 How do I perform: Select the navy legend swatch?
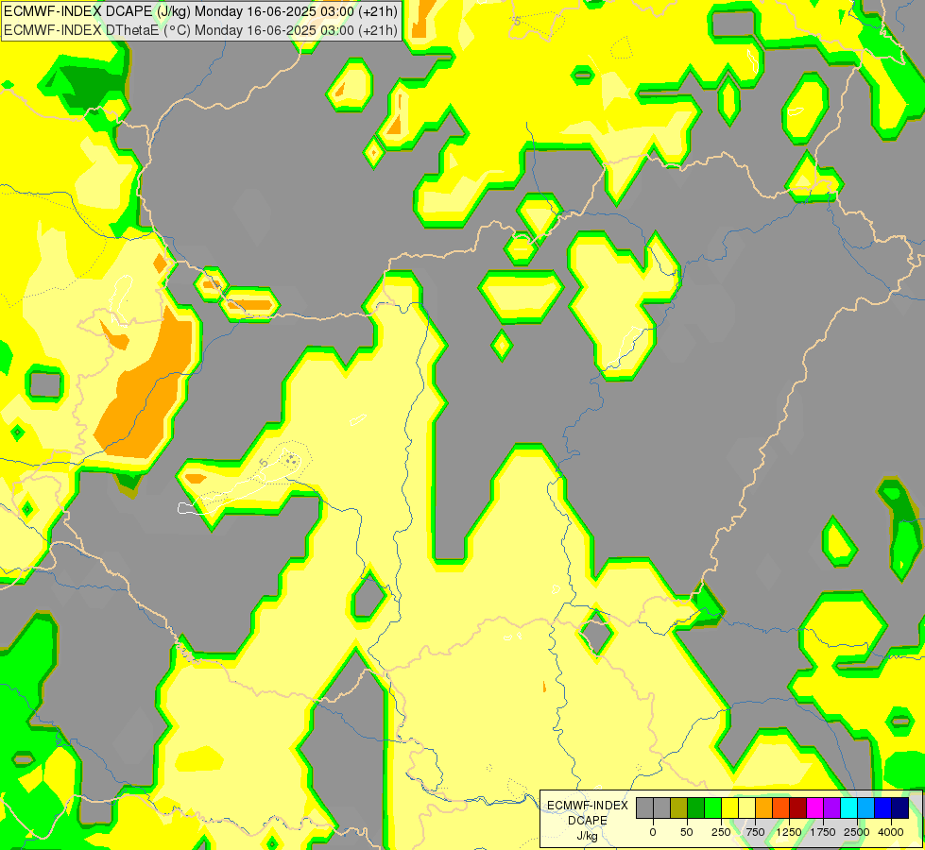click(899, 808)
